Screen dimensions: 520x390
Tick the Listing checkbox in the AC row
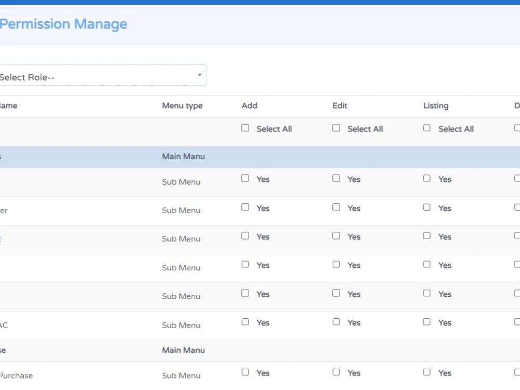(427, 322)
